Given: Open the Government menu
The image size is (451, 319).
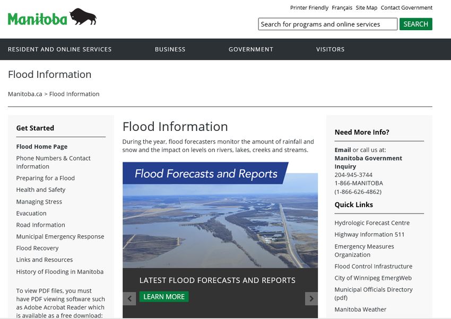Looking at the screenshot, I should coord(251,49).
